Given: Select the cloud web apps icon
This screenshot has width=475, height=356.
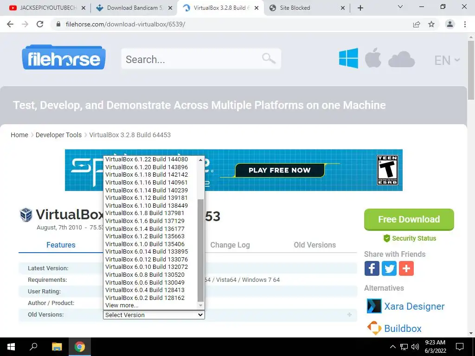Looking at the screenshot, I should pyautogui.click(x=401, y=59).
